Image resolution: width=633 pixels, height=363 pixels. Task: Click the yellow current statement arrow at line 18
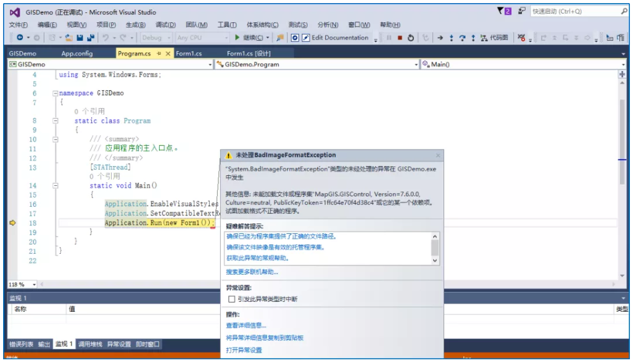tap(12, 223)
